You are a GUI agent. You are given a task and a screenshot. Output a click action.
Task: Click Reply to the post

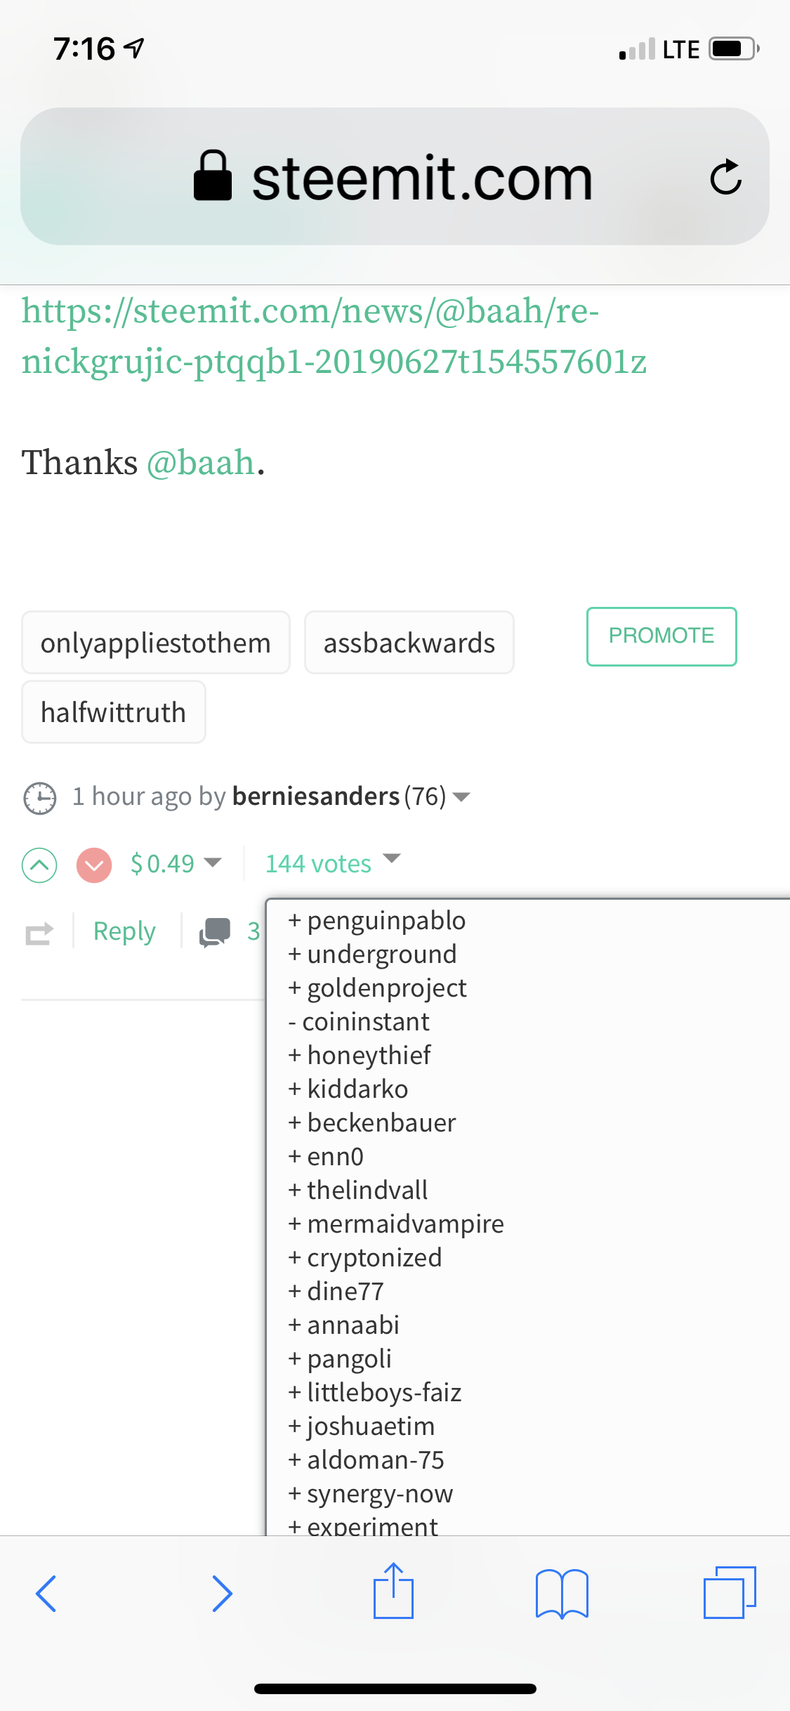(x=124, y=930)
